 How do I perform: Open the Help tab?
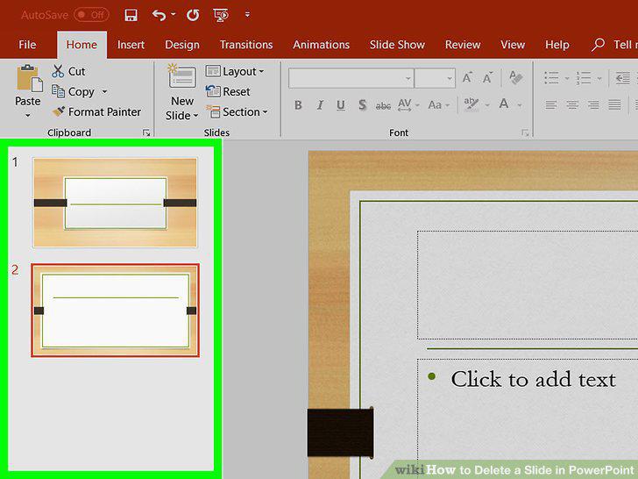557,45
